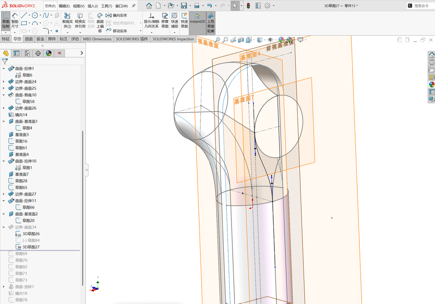Switch to the 曲面 ribbon tab
The image size is (435, 304).
pos(29,39)
